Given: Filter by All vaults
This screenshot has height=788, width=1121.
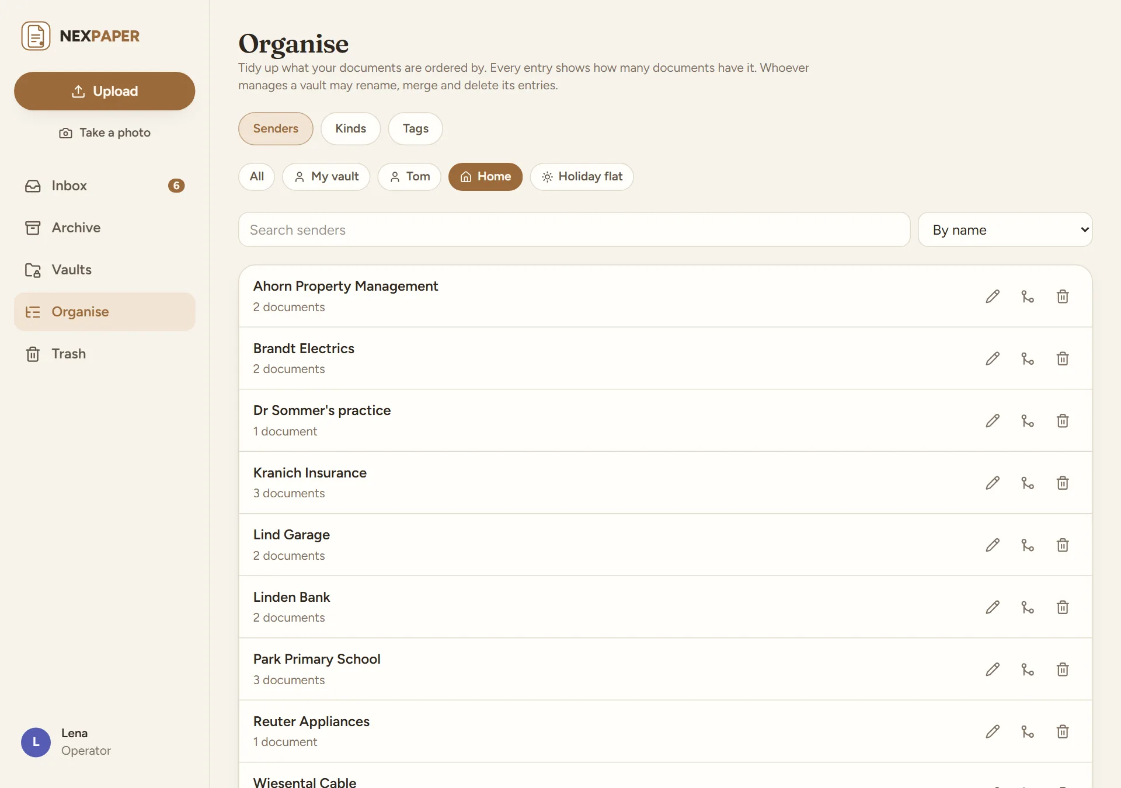Looking at the screenshot, I should pyautogui.click(x=257, y=176).
